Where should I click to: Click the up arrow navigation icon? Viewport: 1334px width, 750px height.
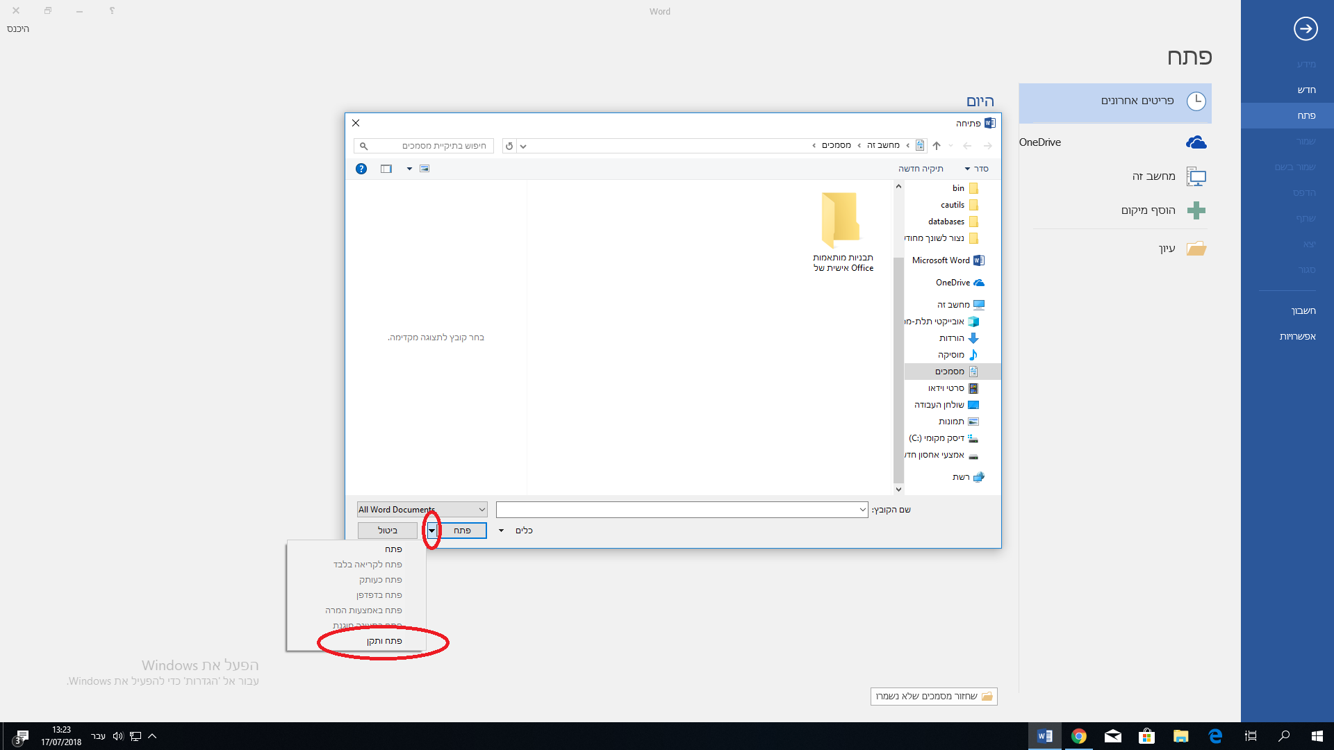pos(937,146)
